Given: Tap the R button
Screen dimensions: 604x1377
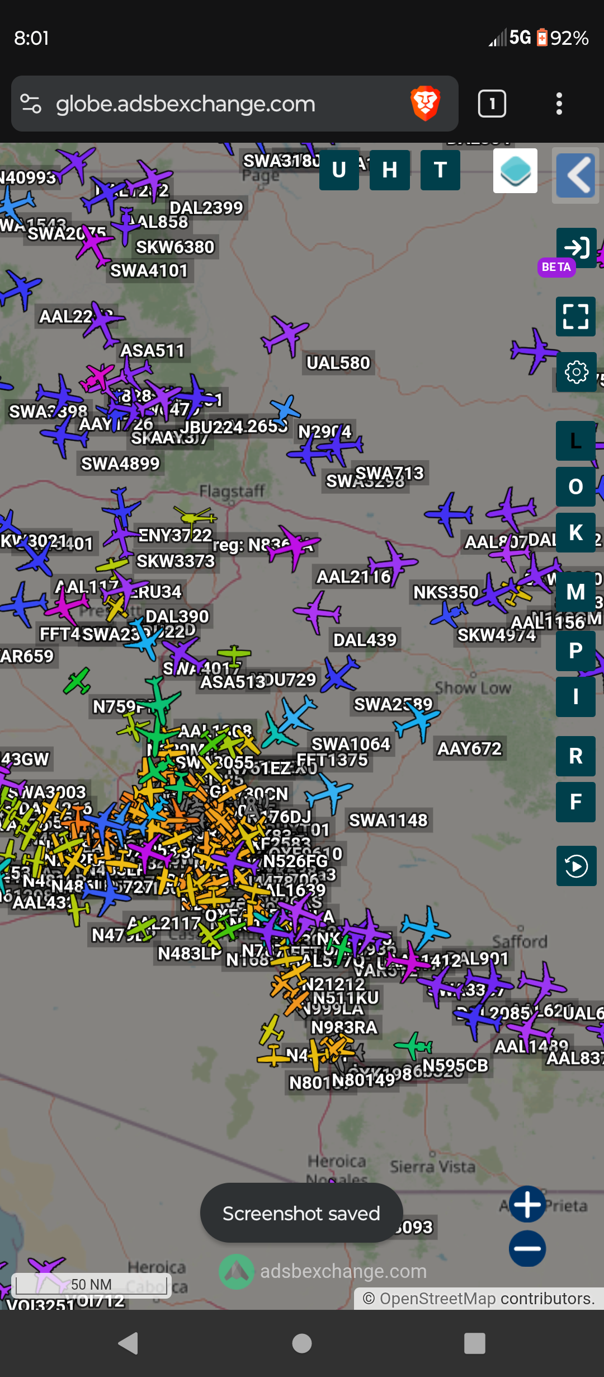Looking at the screenshot, I should coord(575,756).
